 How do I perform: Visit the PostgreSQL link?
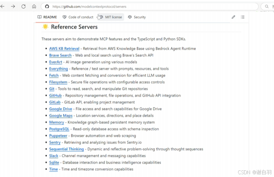click(x=59, y=129)
